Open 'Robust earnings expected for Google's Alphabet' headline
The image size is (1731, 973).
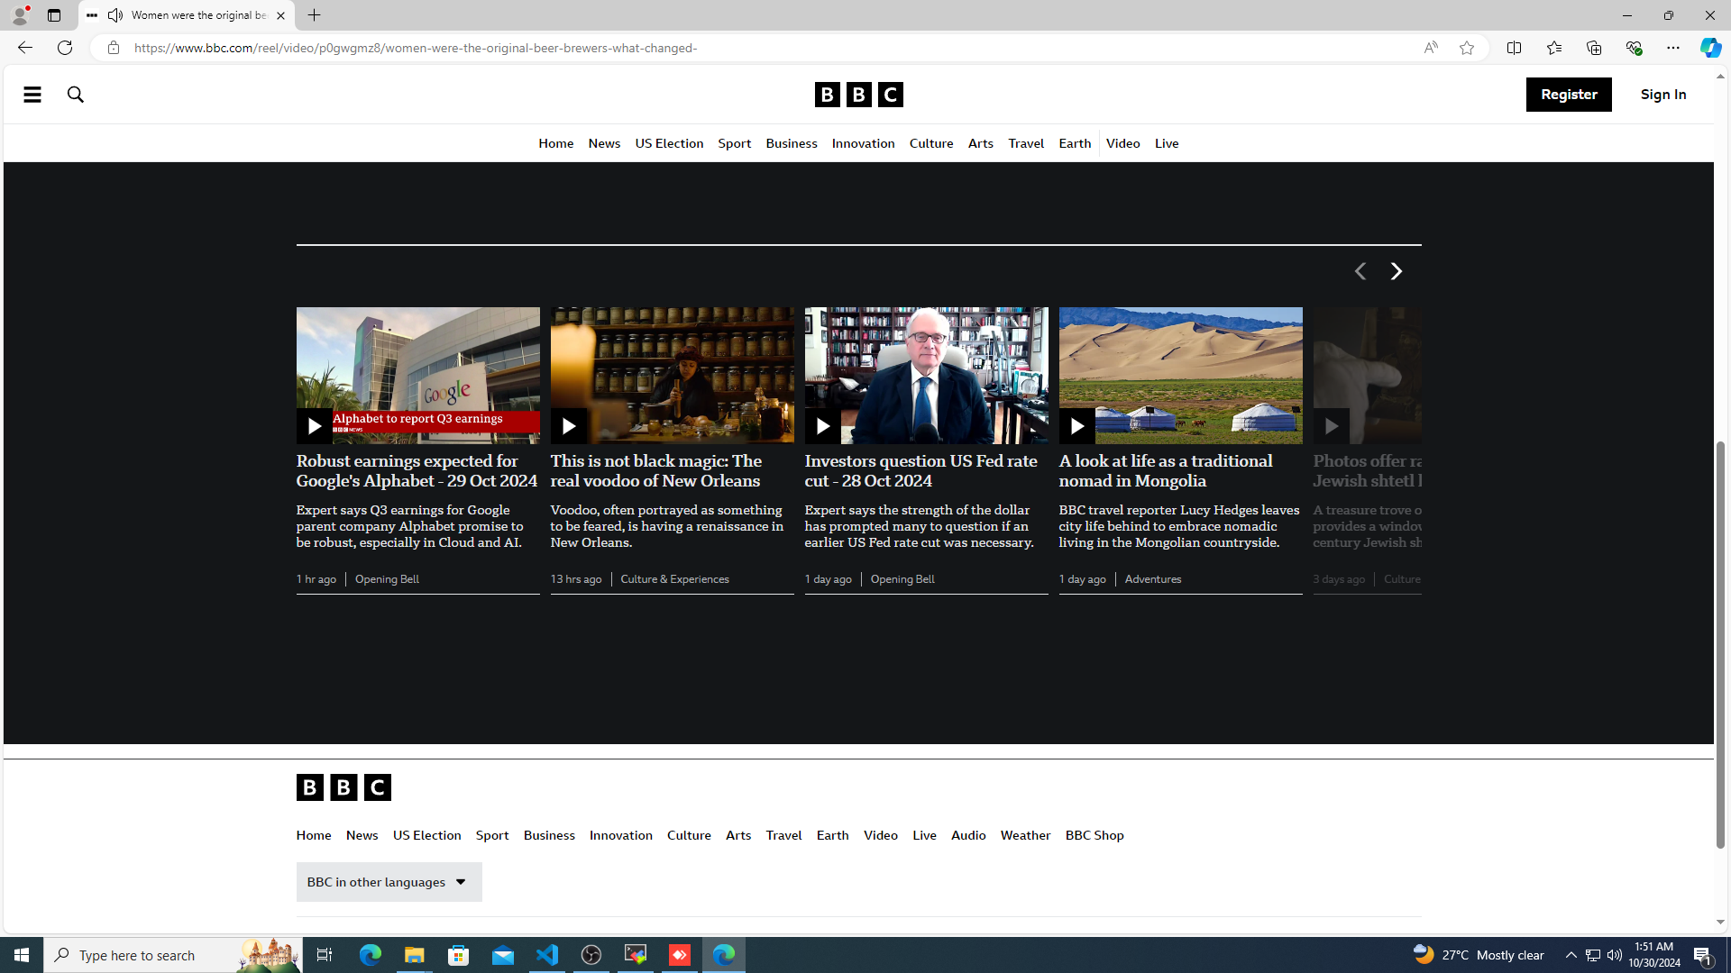(417, 471)
